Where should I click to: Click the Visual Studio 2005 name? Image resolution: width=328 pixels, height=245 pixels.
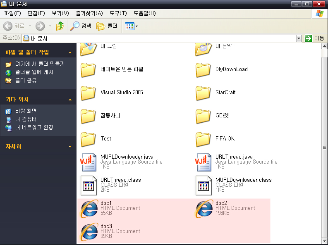[122, 92]
